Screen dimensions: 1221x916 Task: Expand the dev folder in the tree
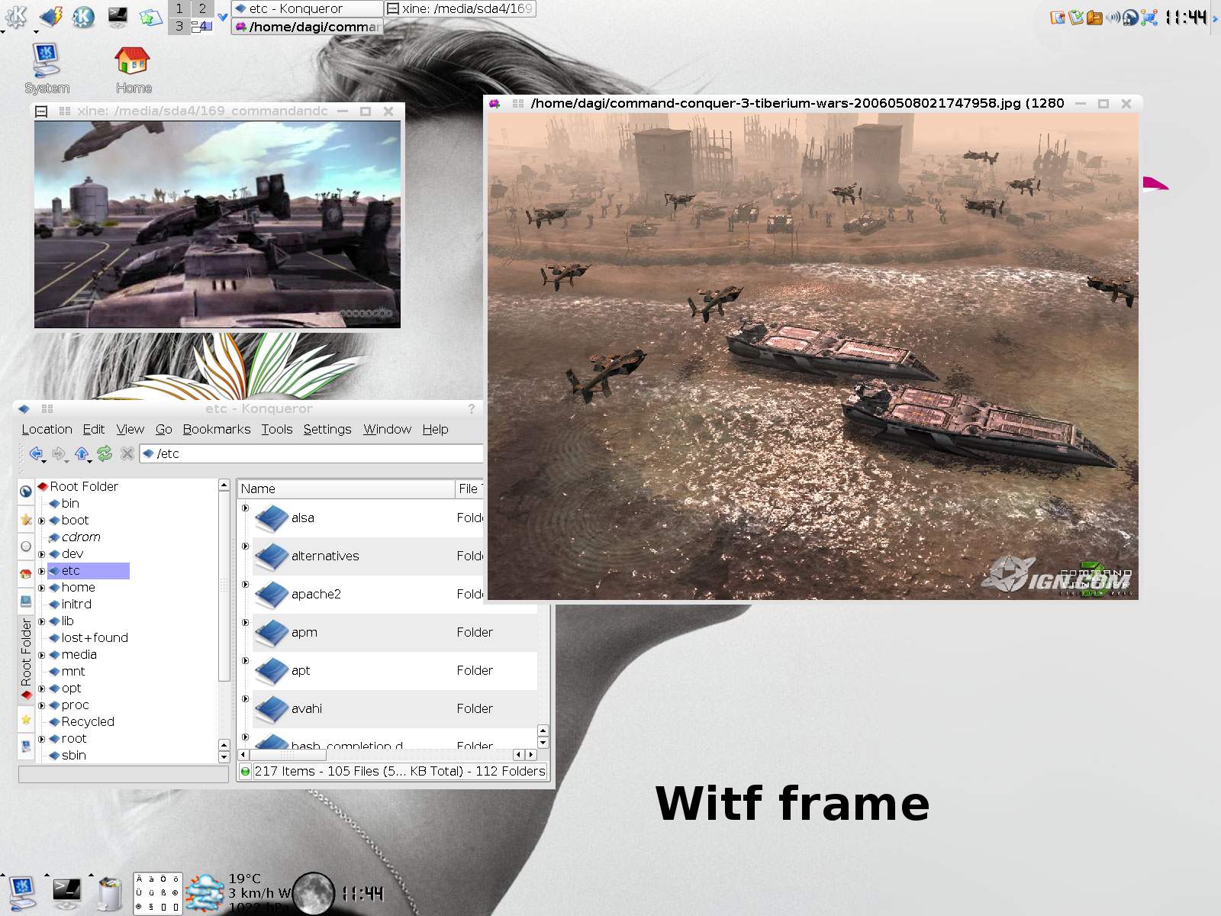click(x=42, y=554)
